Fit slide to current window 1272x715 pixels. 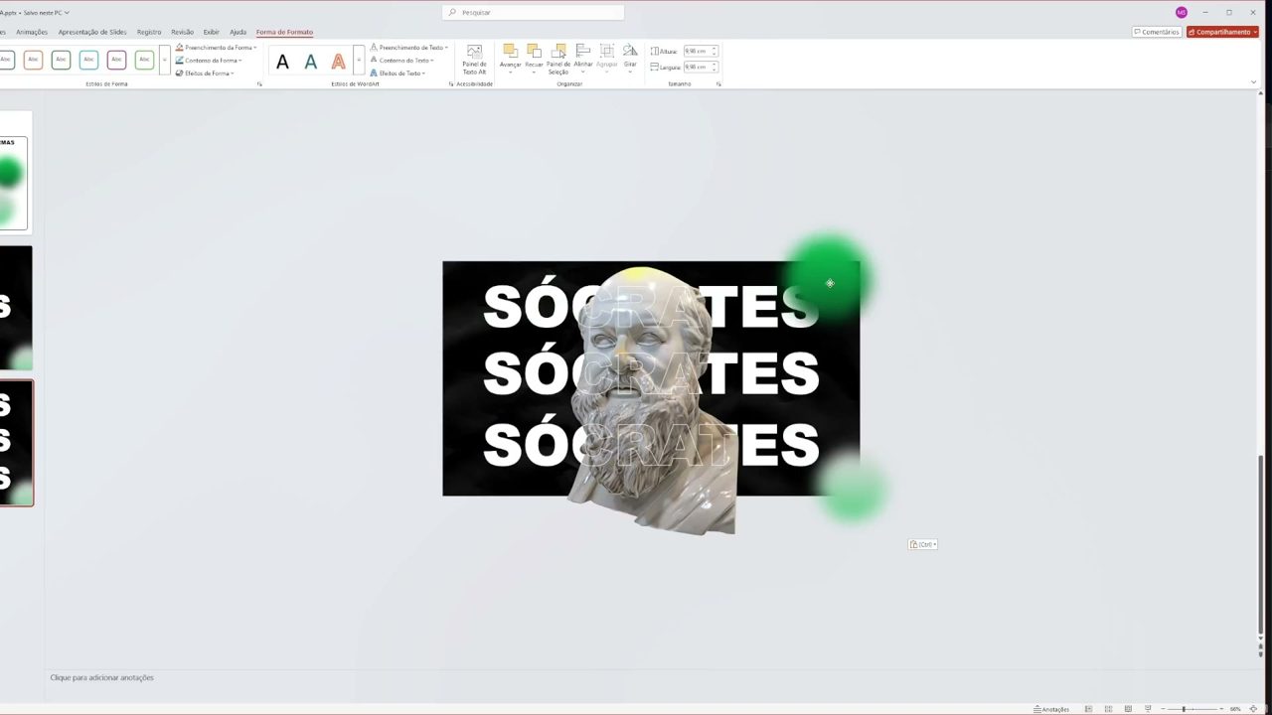[x=1253, y=709]
